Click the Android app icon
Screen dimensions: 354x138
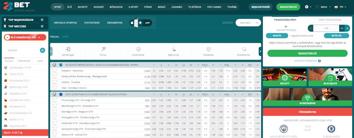tap(141, 23)
